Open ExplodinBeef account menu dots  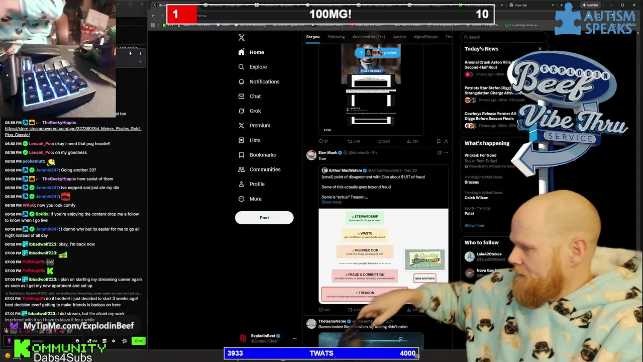[295, 338]
